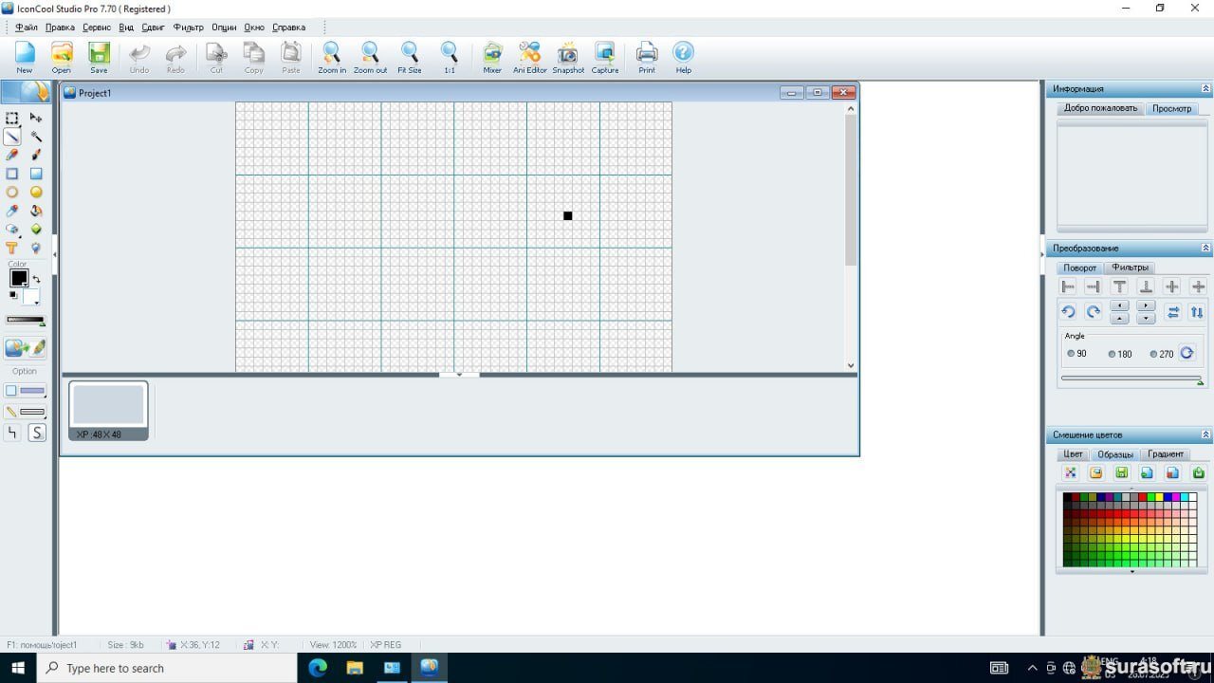Rotate the image counterclockwise
The width and height of the screenshot is (1214, 683).
(1068, 312)
